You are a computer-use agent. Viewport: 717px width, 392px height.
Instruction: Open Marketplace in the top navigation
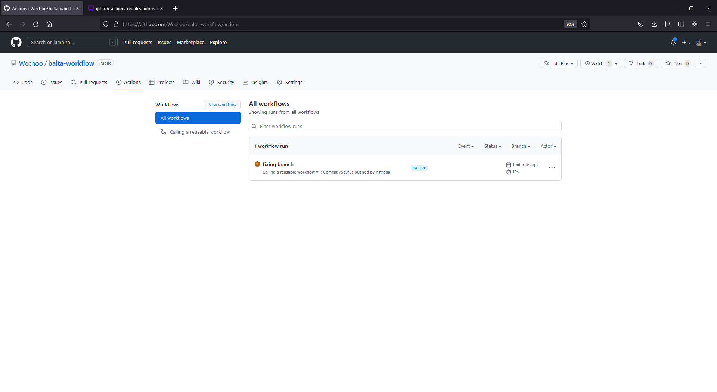click(190, 43)
